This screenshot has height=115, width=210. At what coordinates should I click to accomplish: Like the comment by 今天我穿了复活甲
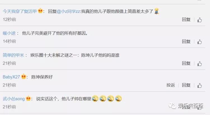tap(200, 20)
